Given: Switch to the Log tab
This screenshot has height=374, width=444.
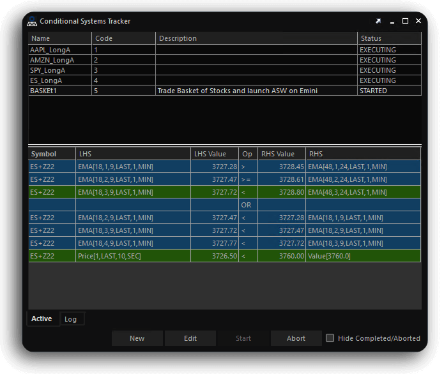Looking at the screenshot, I should [x=71, y=319].
